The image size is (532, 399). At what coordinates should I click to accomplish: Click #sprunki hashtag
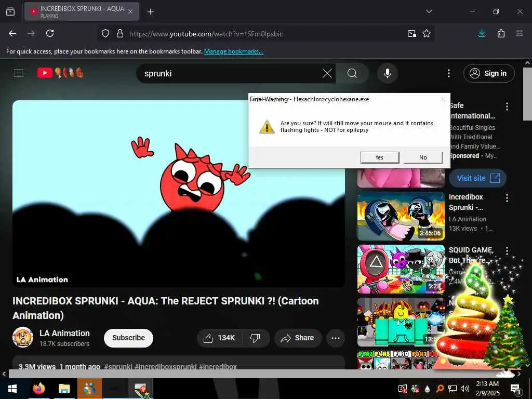tap(118, 367)
